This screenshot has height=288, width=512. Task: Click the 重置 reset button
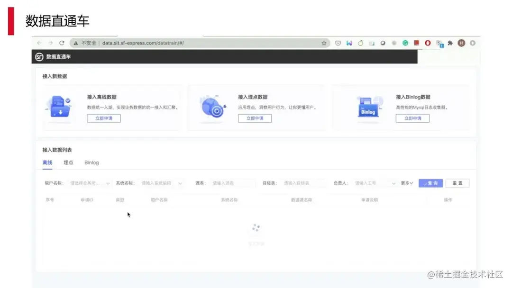[457, 183]
